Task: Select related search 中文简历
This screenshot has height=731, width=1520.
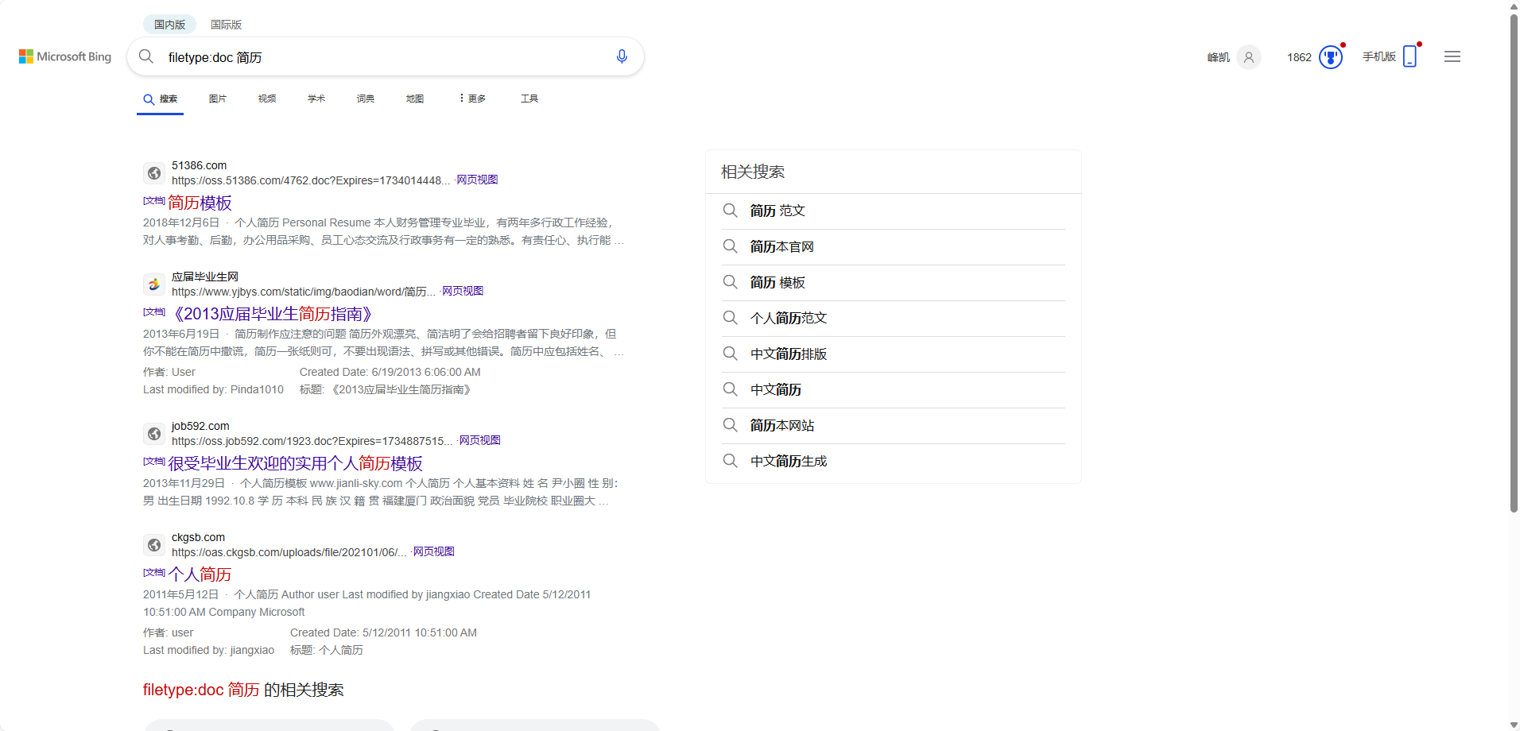Action: coord(776,389)
